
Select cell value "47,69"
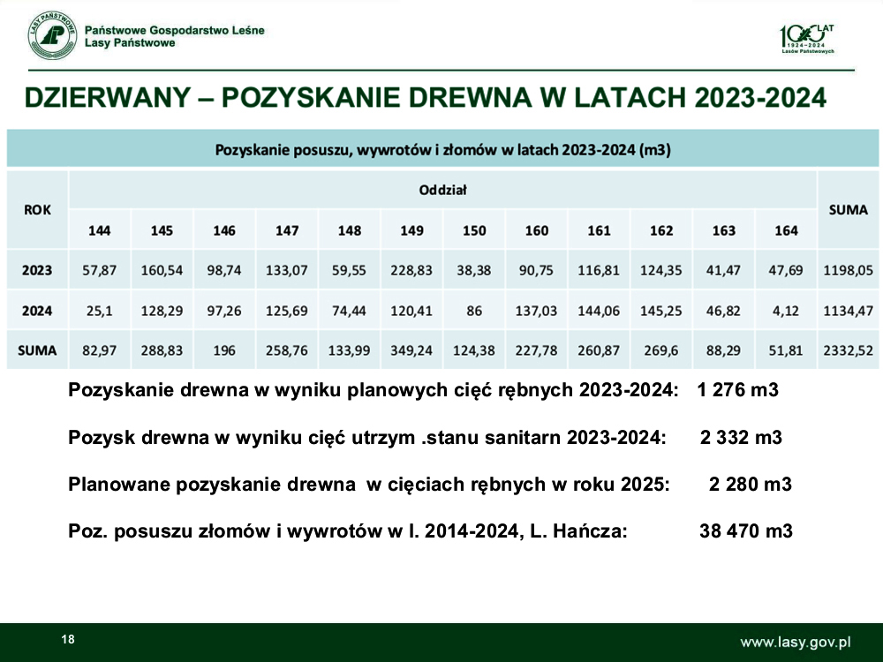coord(786,271)
